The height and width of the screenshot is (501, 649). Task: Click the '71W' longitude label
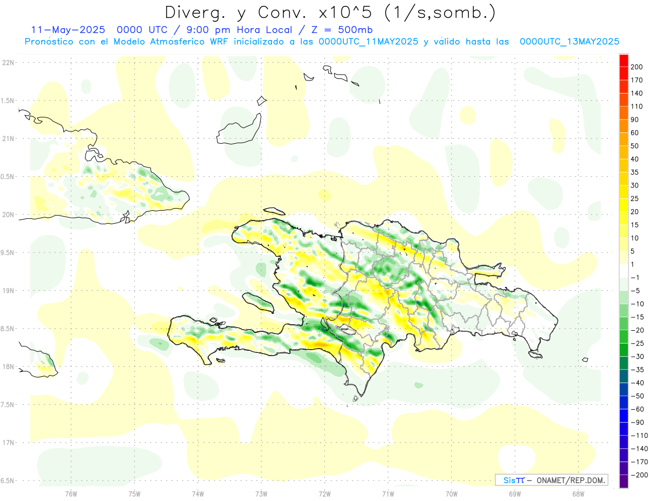point(388,494)
